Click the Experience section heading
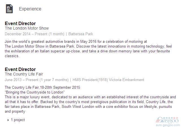The image size is (181, 127). (x=30, y=9)
